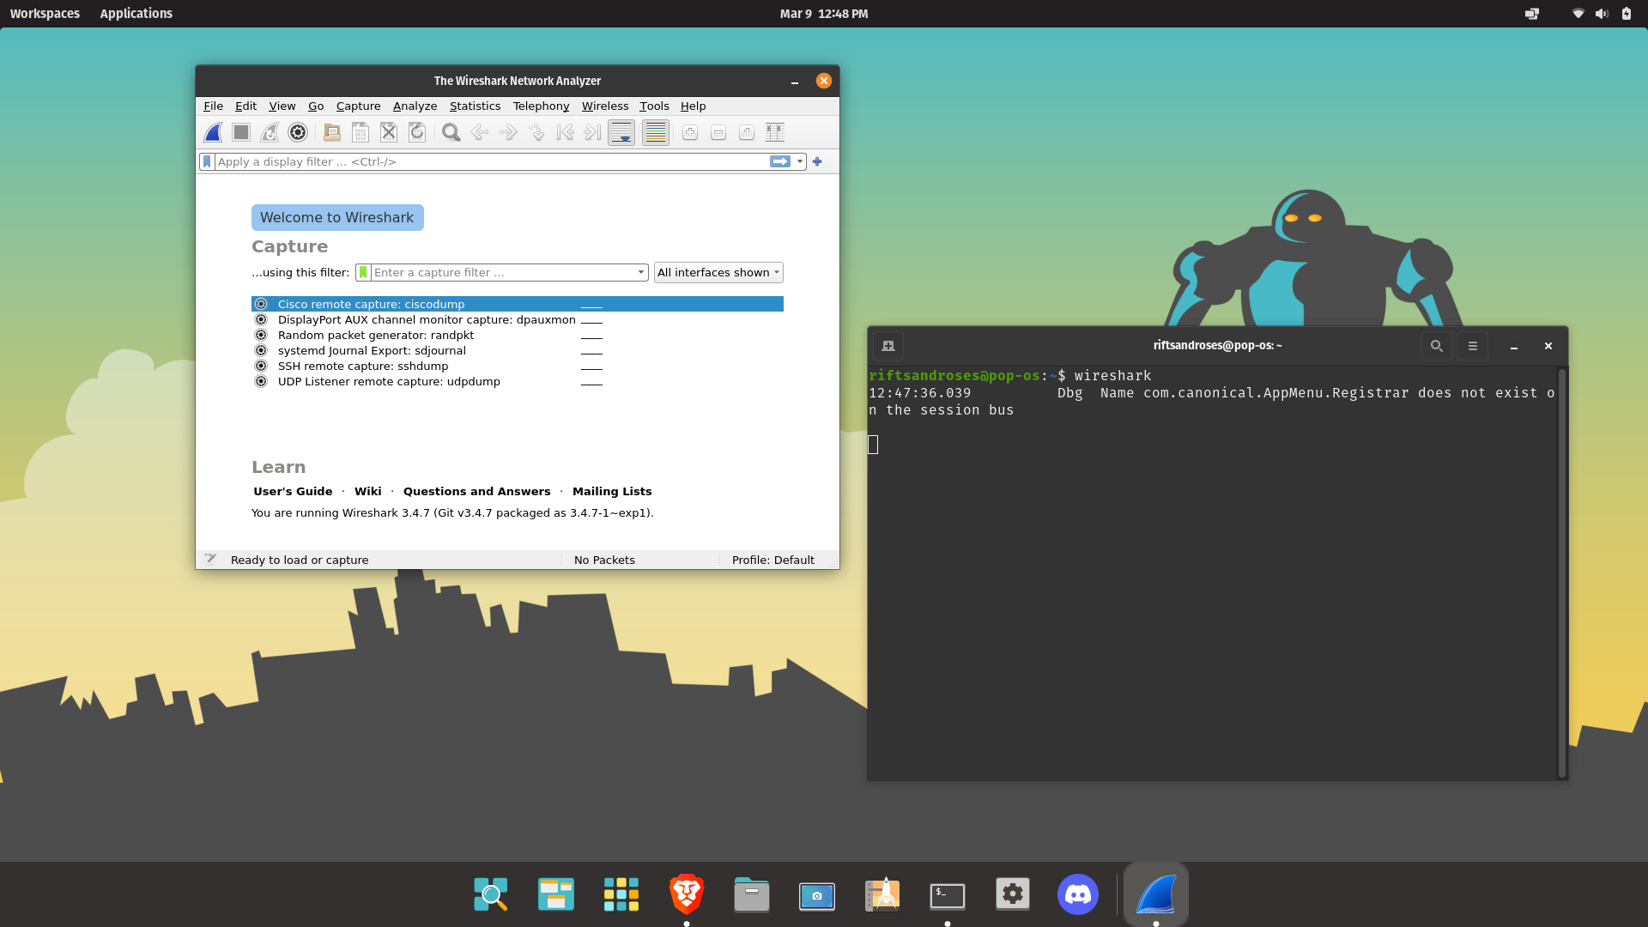Launch Discord from the dock
Image resolution: width=1648 pixels, height=927 pixels.
pyautogui.click(x=1078, y=894)
